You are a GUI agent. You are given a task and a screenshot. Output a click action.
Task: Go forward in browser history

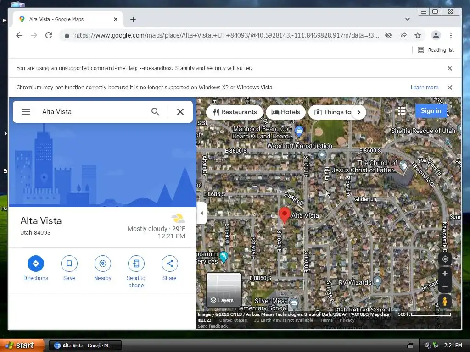point(34,35)
